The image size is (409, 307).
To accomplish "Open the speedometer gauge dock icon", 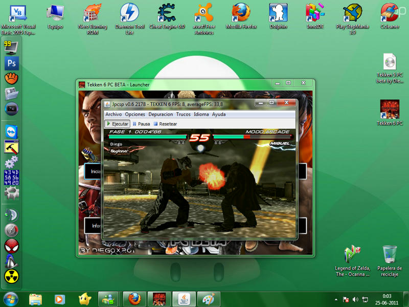I will [11, 231].
